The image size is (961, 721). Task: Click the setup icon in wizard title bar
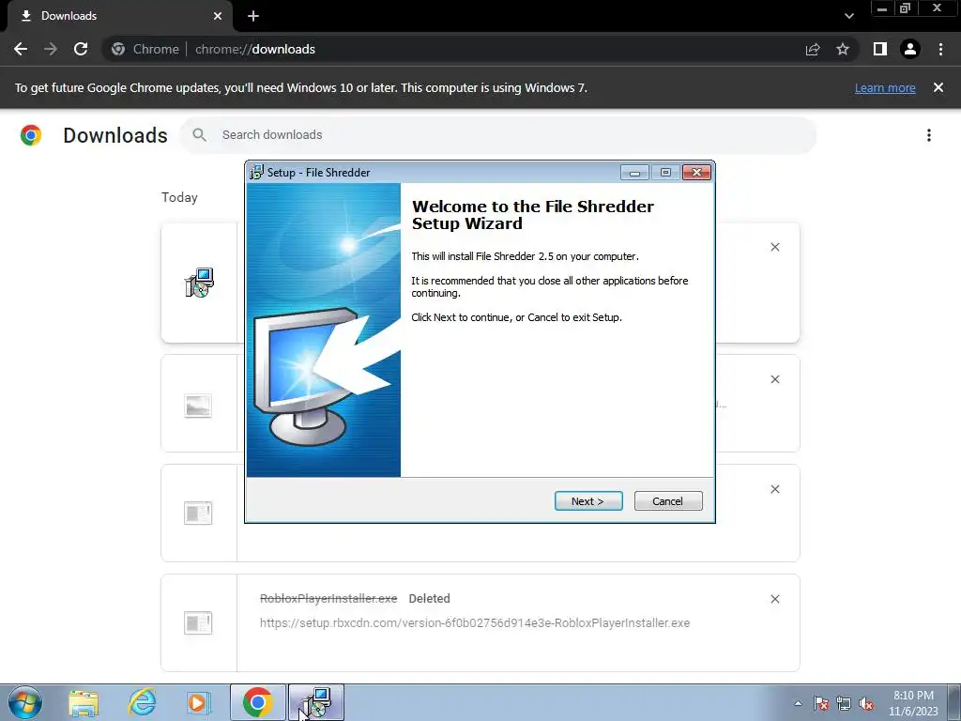pyautogui.click(x=256, y=173)
